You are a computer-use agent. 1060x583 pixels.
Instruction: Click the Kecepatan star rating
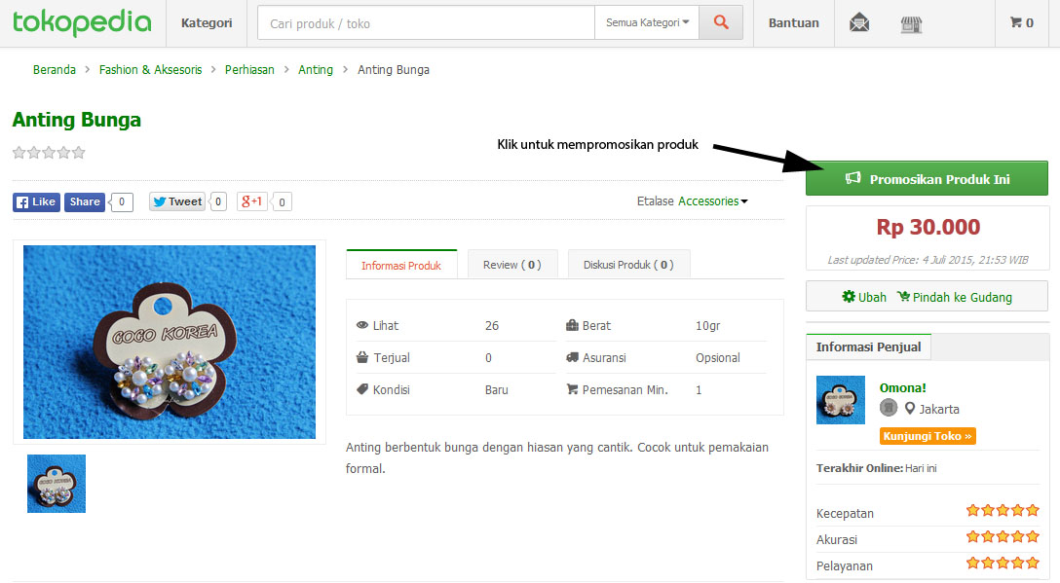click(1003, 511)
